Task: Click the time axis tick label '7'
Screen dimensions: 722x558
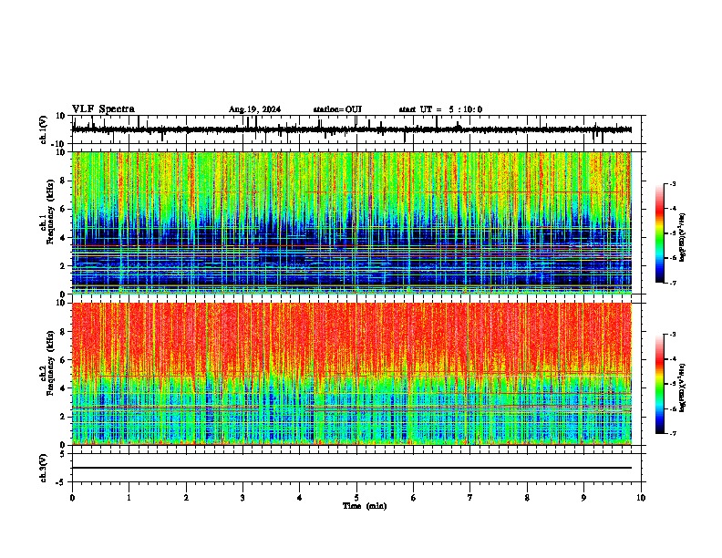Action: (470, 498)
